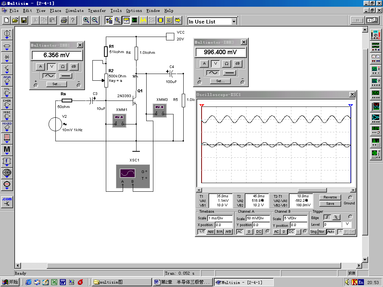The image size is (383, 287).
Task: Select word generator 01X instrument
Action: click(x=376, y=95)
